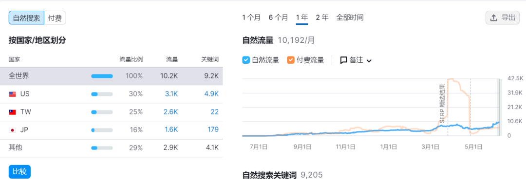Click the 全世界 100% share bar
Screen dimensions: 526x184
tap(102, 76)
